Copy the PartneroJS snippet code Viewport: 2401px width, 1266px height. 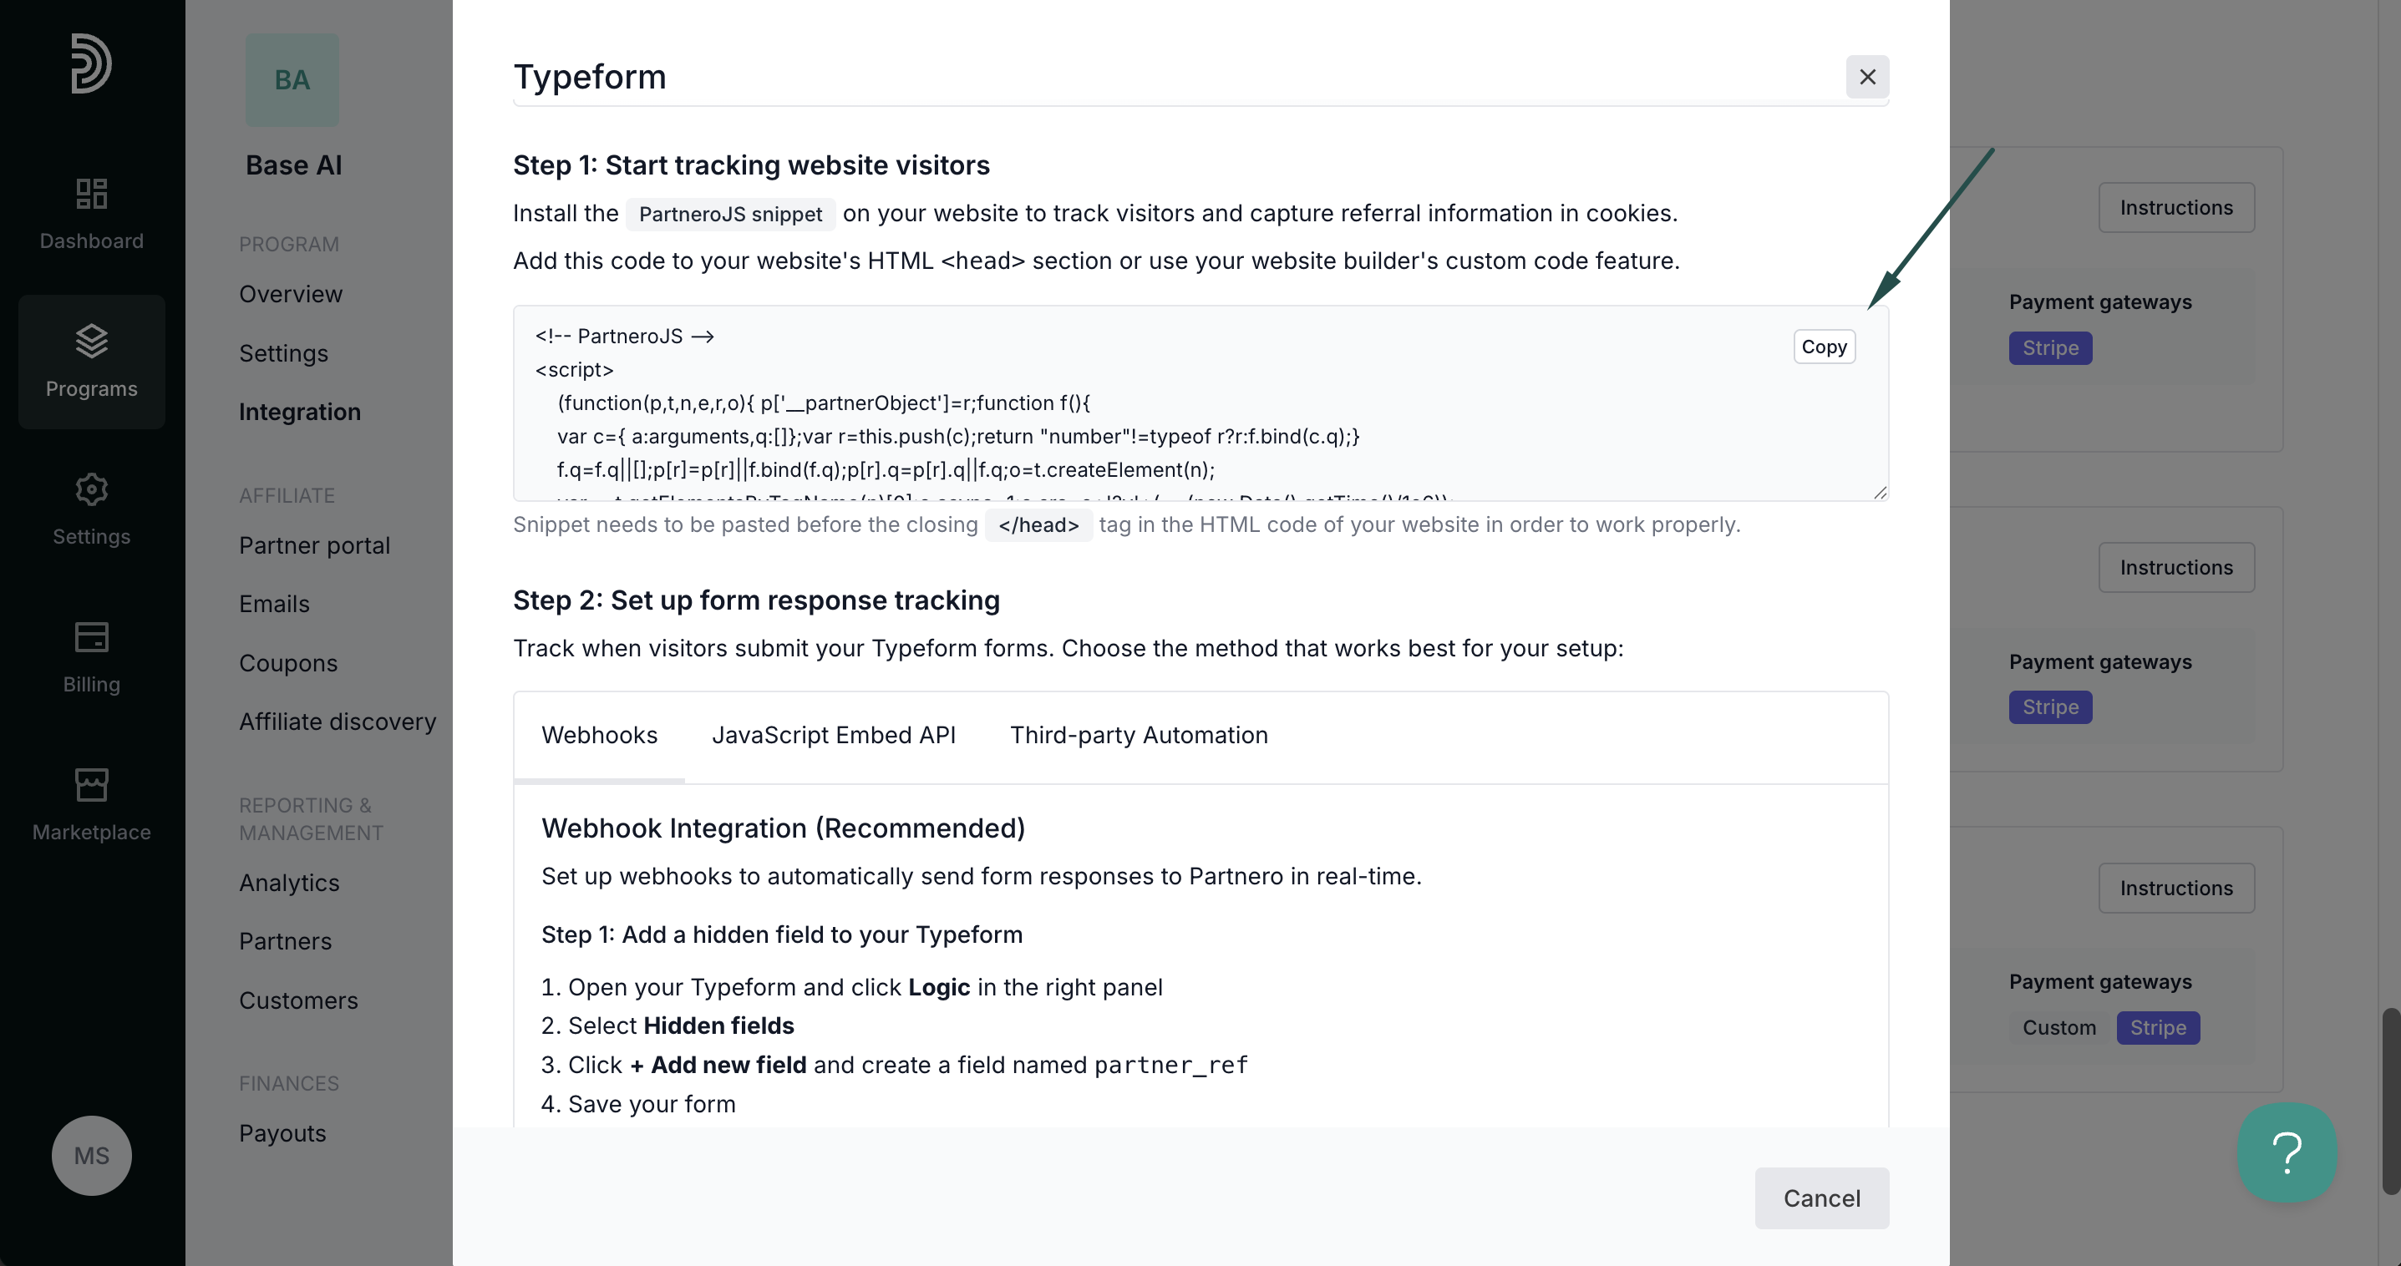(x=1824, y=347)
